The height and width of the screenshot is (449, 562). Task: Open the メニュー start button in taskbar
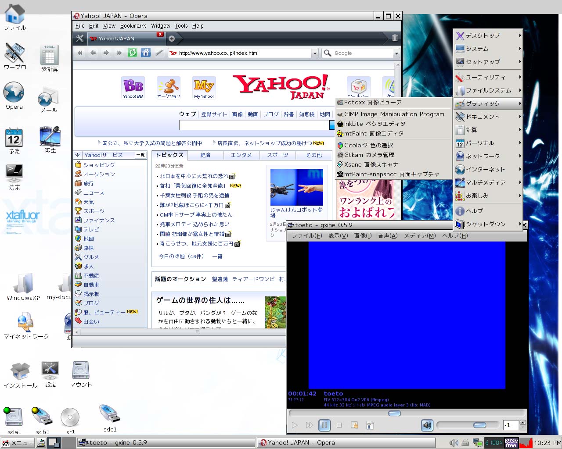(x=18, y=443)
